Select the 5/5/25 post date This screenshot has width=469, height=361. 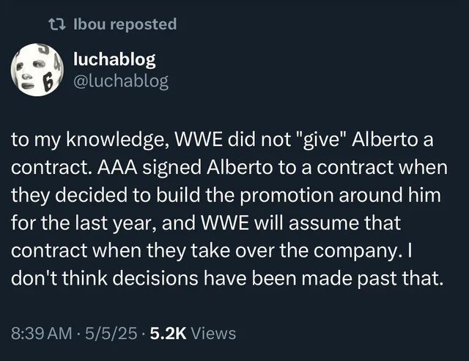pos(111,333)
